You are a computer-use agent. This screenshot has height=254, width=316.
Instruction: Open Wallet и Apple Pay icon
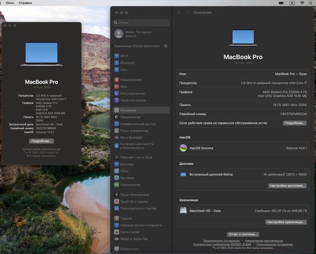(117, 239)
